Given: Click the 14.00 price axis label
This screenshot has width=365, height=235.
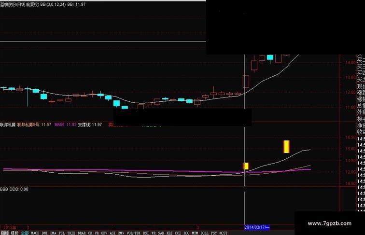Looking at the screenshot, I should (351, 63).
